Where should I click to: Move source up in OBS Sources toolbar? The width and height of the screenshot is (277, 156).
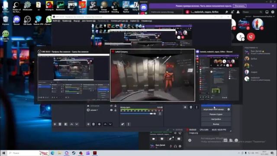click(x=105, y=124)
